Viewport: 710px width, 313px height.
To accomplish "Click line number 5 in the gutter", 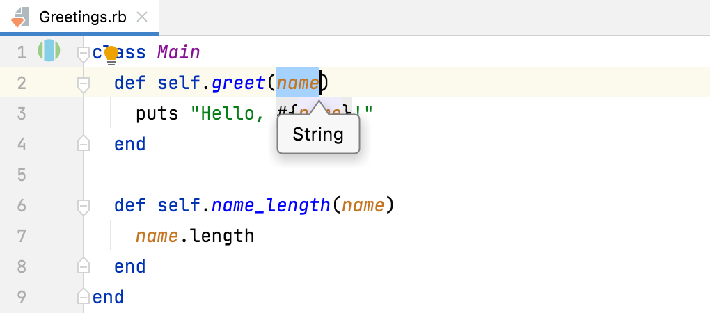I will click(22, 175).
